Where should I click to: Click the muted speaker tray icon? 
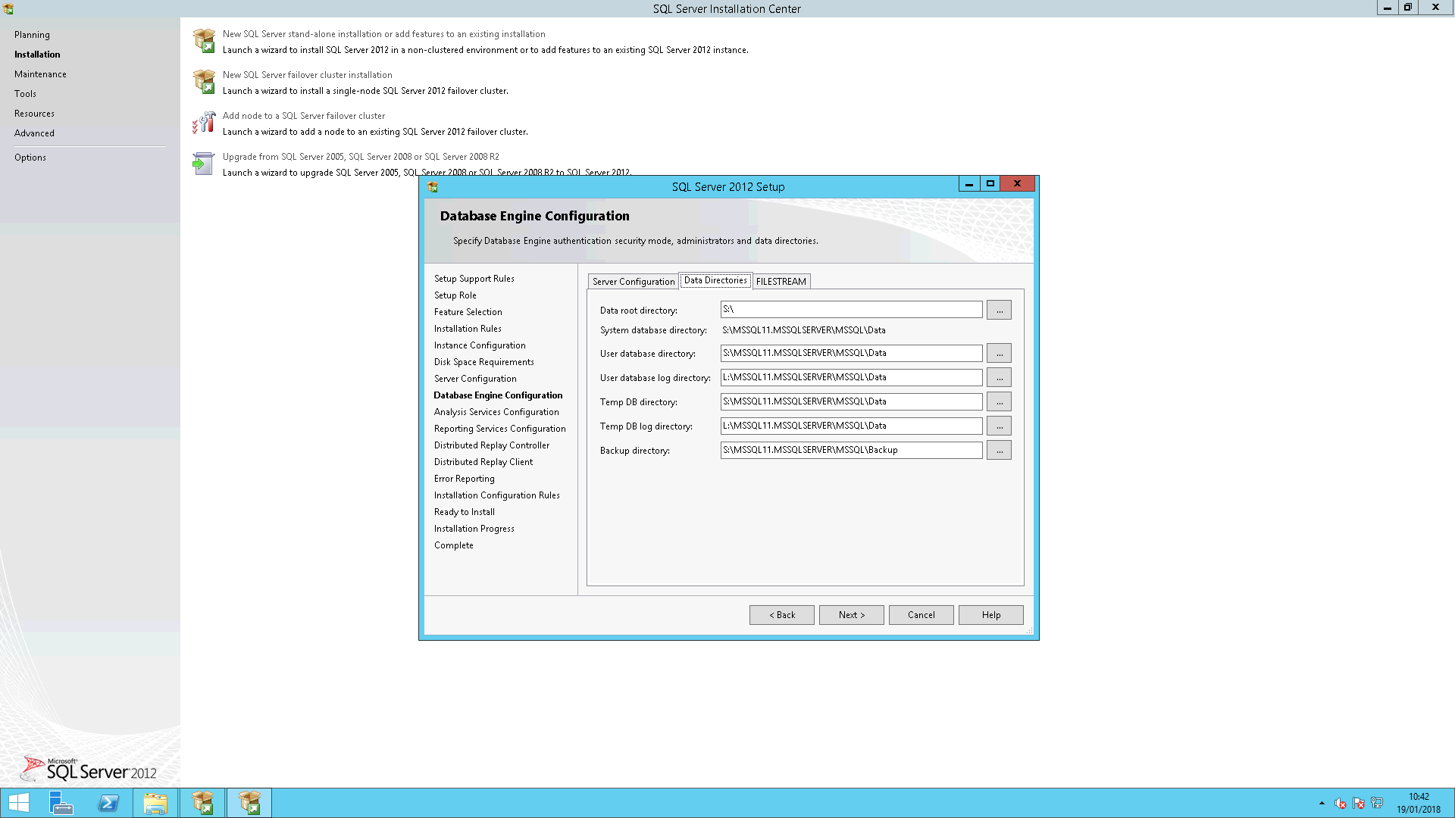point(1341,803)
